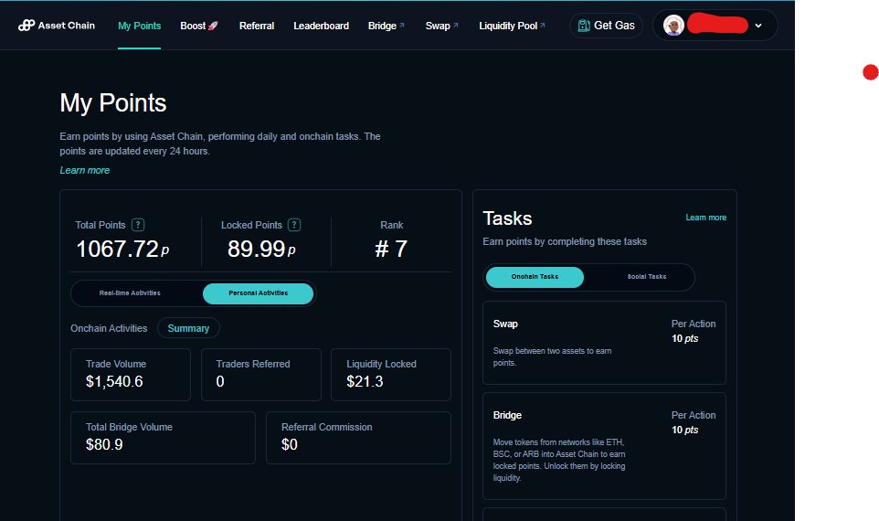Click the external-link arrow beside Swap
This screenshot has height=521, width=879.
(456, 26)
